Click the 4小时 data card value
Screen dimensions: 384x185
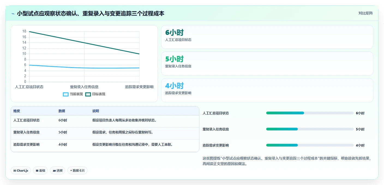click(174, 86)
